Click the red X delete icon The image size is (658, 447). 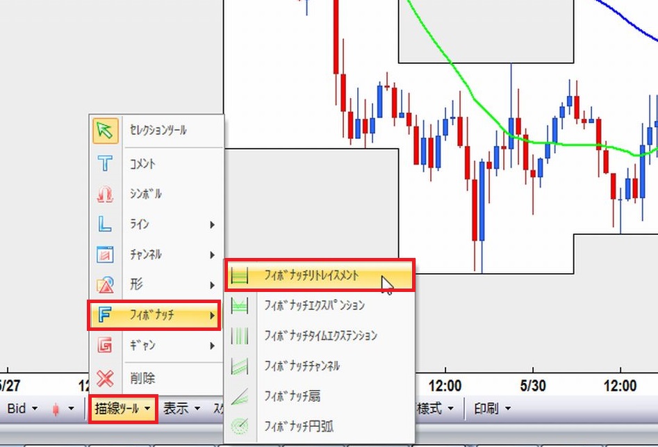click(x=105, y=378)
